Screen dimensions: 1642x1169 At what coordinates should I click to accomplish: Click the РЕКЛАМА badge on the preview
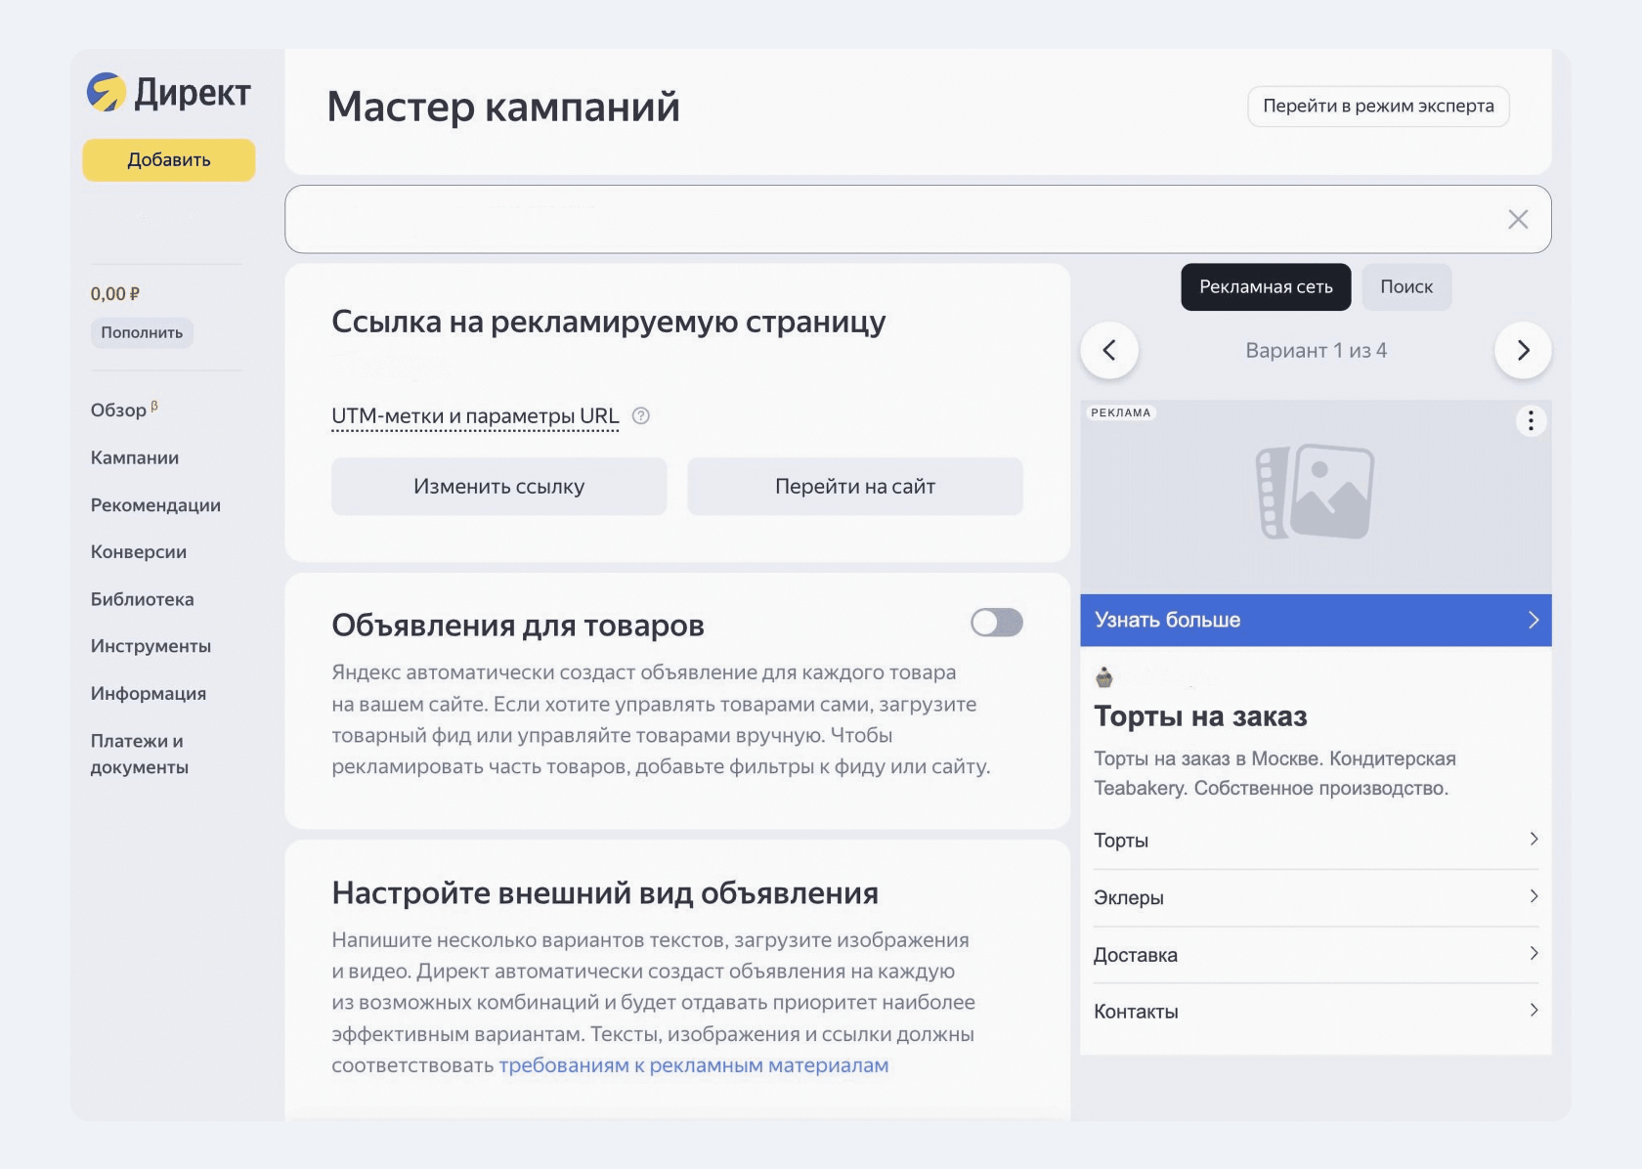coord(1121,412)
